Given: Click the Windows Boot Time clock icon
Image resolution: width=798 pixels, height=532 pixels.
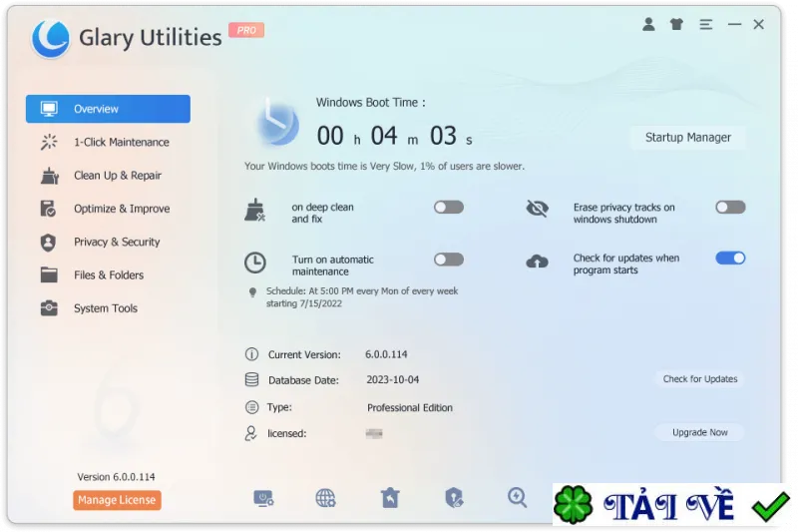Looking at the screenshot, I should pos(277,123).
